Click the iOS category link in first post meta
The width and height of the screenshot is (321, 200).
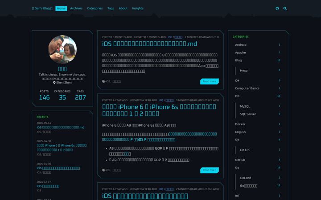click(170, 37)
